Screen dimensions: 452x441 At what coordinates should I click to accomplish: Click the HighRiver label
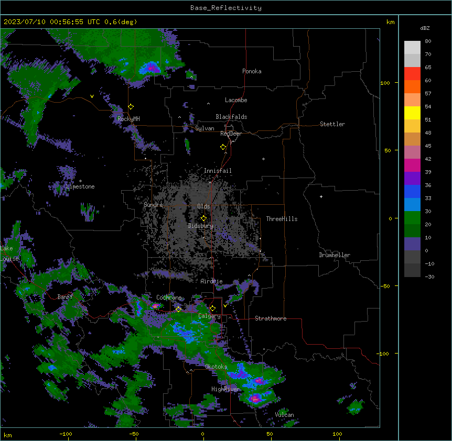(225, 389)
